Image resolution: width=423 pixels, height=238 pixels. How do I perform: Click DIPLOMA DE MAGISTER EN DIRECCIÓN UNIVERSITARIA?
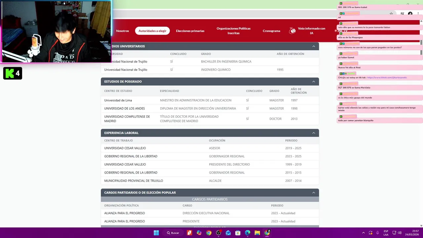[198, 108]
